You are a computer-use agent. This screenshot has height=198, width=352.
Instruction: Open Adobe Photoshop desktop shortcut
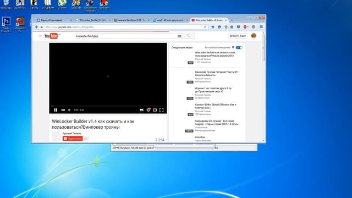[x=6, y=25]
